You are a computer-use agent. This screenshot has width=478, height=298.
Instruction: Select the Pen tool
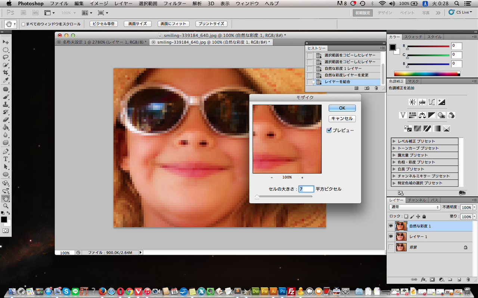click(x=6, y=152)
